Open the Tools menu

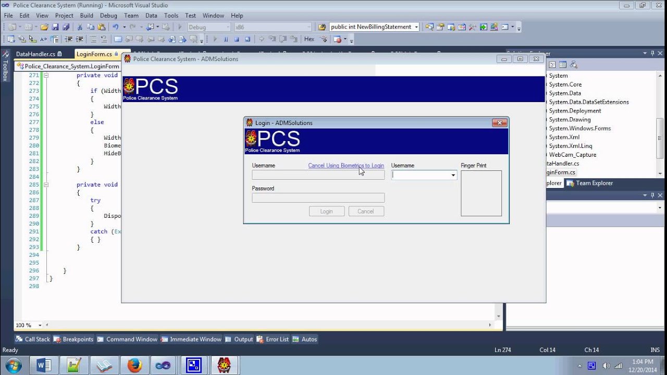click(171, 16)
